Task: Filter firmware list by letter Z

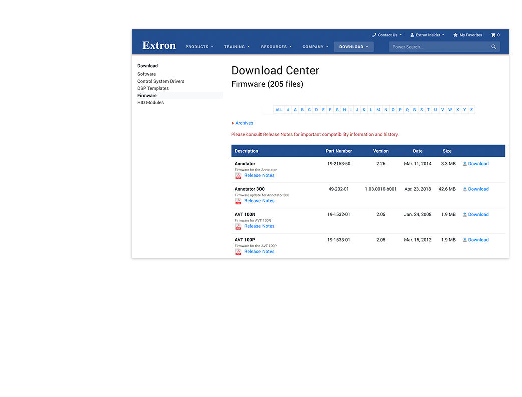Action: (x=471, y=110)
